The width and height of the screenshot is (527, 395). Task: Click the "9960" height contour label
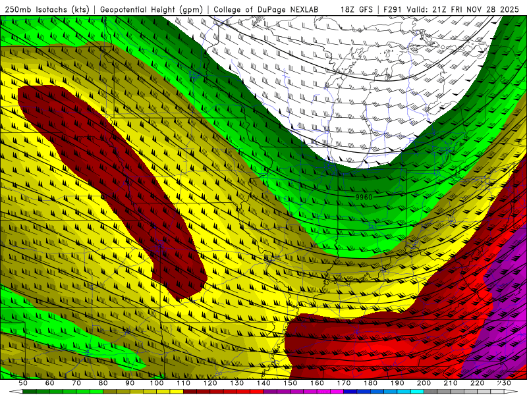click(x=364, y=197)
